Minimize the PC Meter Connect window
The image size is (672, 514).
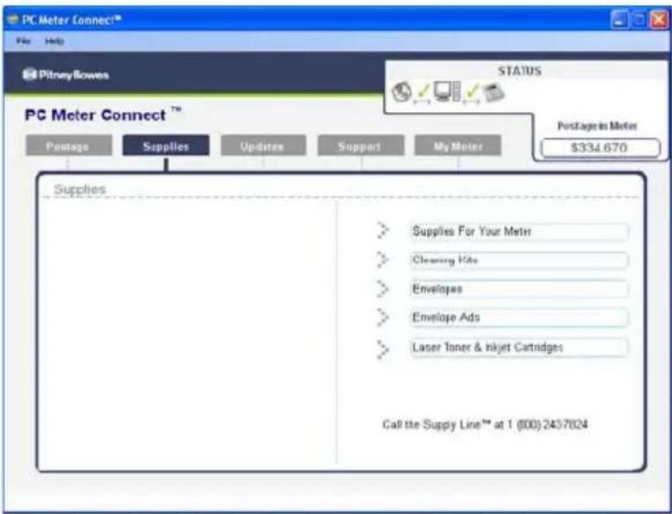619,20
